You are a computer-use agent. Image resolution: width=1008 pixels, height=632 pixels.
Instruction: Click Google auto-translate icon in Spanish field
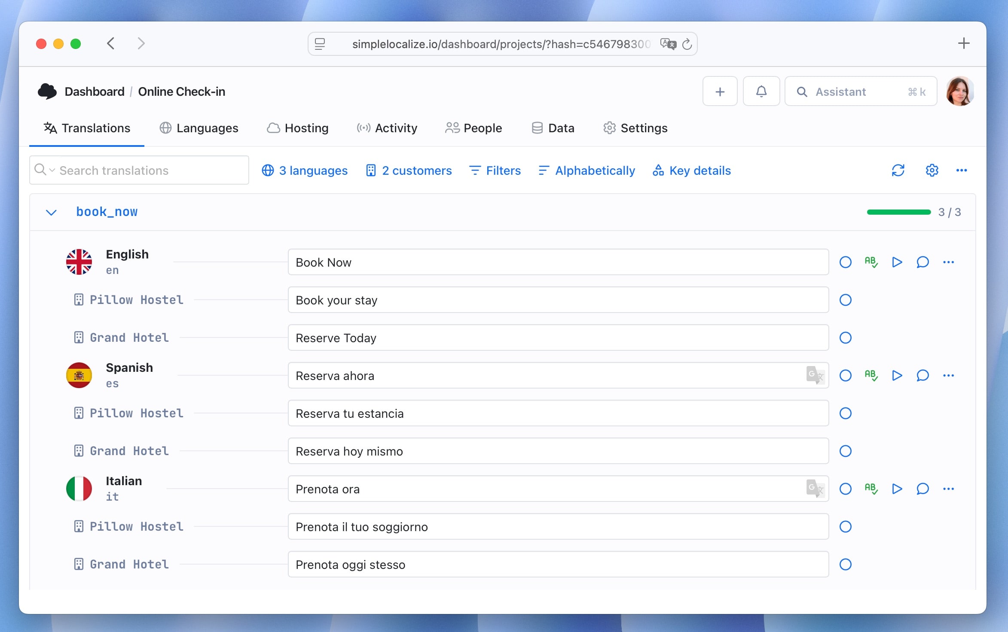point(815,375)
